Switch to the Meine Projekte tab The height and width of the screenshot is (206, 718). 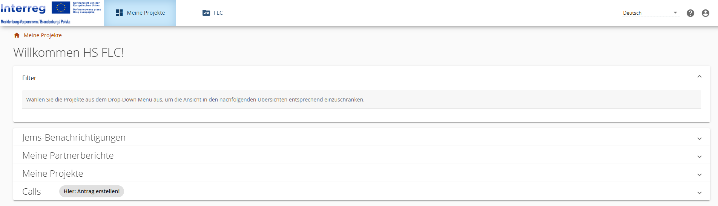pyautogui.click(x=146, y=13)
